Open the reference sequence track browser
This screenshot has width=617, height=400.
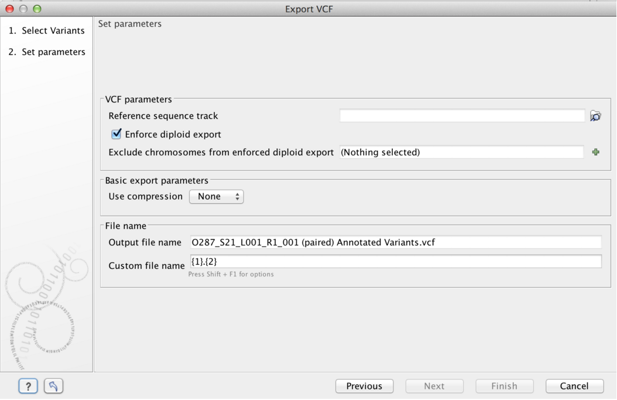[x=595, y=116]
